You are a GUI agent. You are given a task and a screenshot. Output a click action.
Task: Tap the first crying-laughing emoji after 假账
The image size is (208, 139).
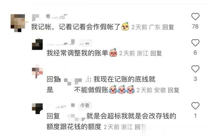113,90
